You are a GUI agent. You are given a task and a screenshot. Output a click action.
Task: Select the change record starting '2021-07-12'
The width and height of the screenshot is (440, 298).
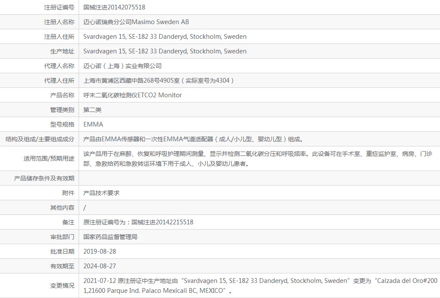click(260, 286)
